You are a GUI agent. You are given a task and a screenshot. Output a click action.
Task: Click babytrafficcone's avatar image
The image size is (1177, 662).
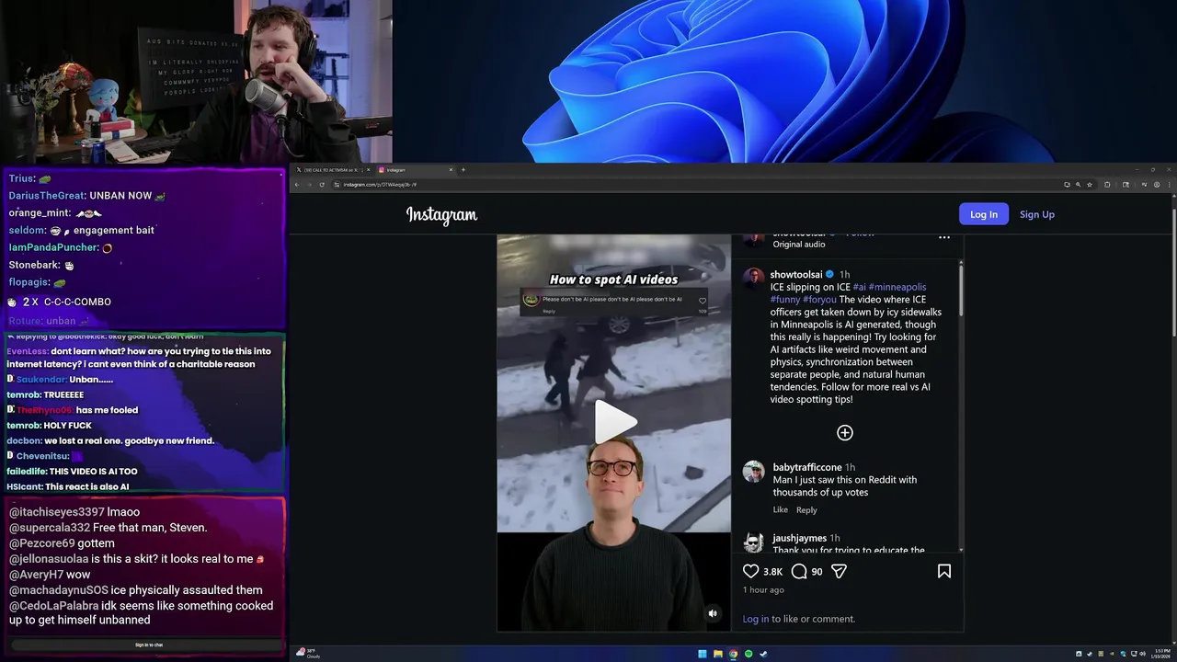pos(753,472)
